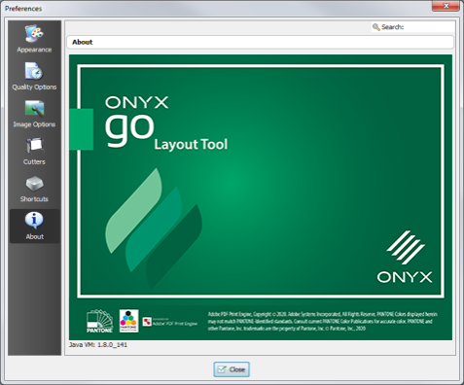464x385 pixels.
Task: Click the search magnifier icon
Action: [376, 27]
